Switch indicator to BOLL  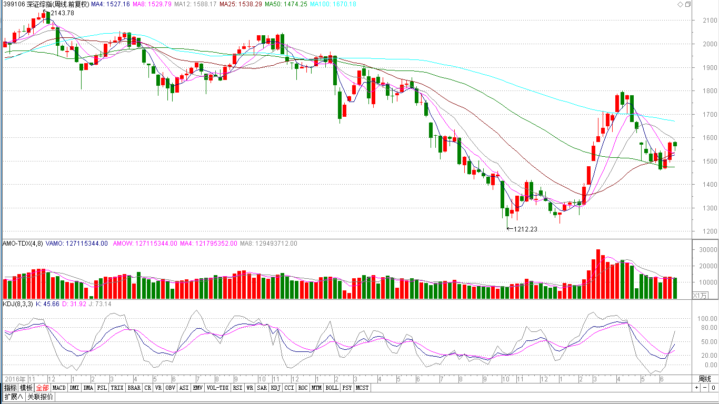pyautogui.click(x=332, y=388)
